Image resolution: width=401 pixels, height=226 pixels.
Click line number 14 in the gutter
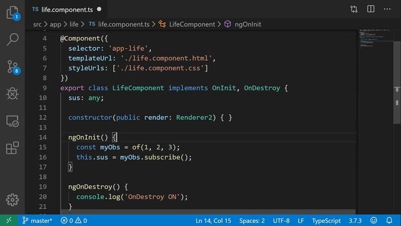pyautogui.click(x=43, y=137)
